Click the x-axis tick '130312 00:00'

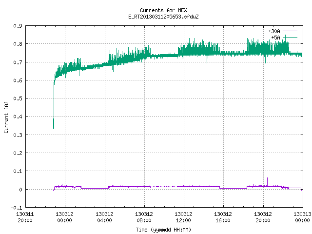(x=65, y=217)
